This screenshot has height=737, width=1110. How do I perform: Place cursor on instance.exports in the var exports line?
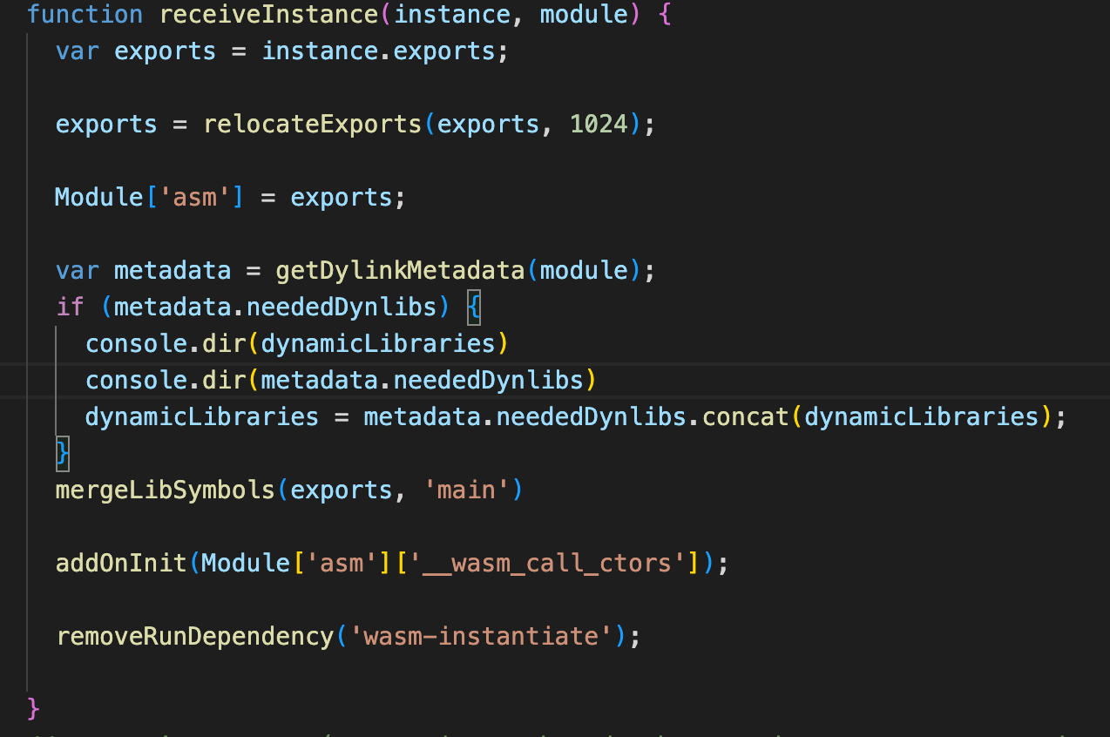(x=378, y=51)
